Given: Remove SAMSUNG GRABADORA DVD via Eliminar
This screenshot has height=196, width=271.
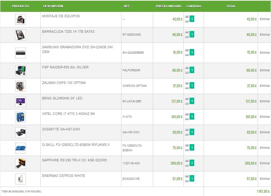Looking at the screenshot, I should (265, 53).
